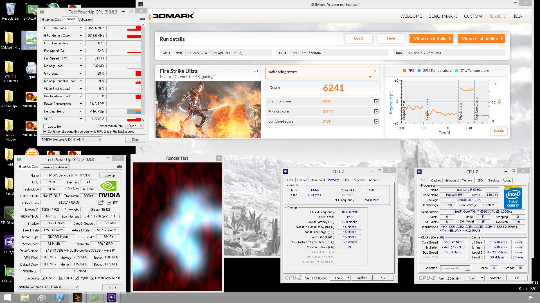Screen dimensions: 540x303
Task: Click Windows Start button
Action: [8, 297]
